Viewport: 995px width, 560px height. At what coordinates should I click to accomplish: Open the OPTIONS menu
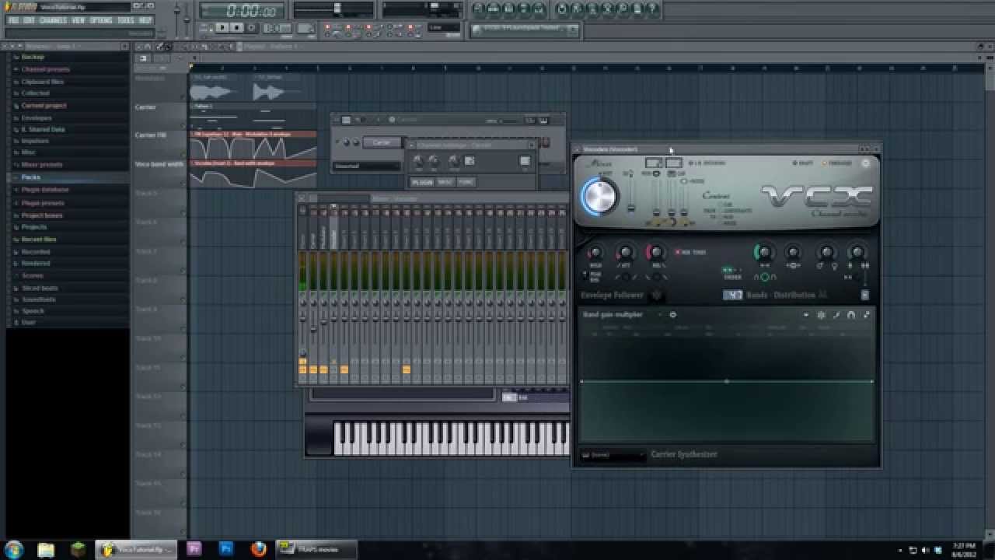[x=101, y=20]
